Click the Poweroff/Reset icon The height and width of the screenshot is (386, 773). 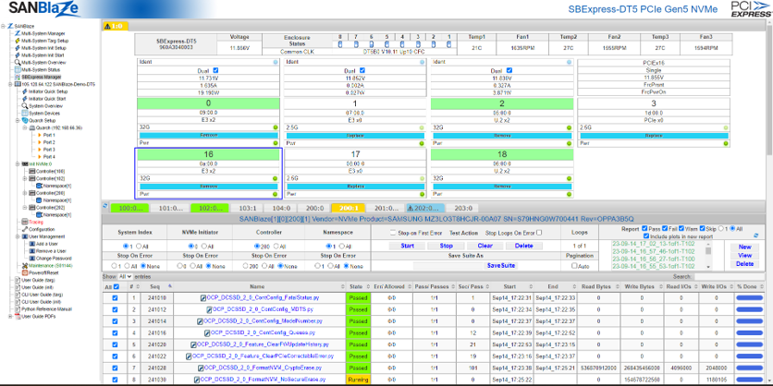click(x=24, y=272)
